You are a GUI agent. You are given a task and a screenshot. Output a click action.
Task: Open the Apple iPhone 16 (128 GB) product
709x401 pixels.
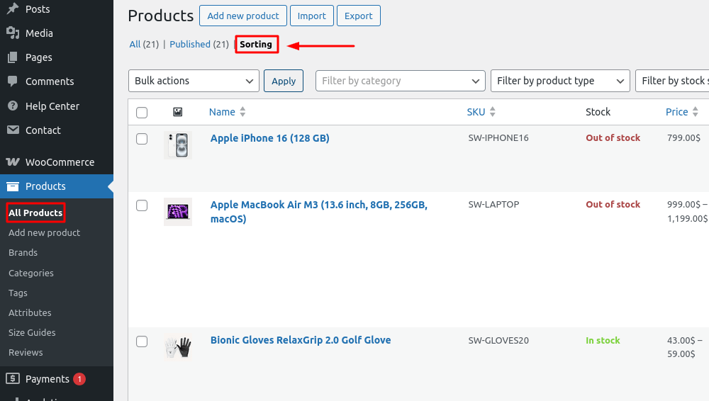coord(269,138)
